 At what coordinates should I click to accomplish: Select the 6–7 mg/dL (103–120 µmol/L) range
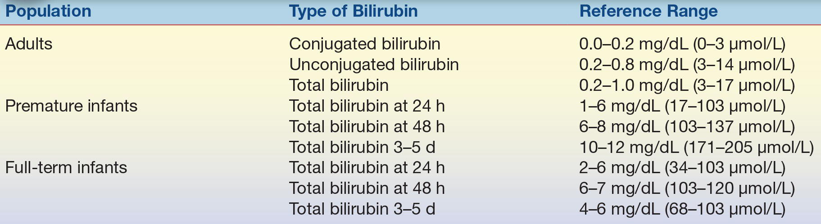click(x=687, y=188)
